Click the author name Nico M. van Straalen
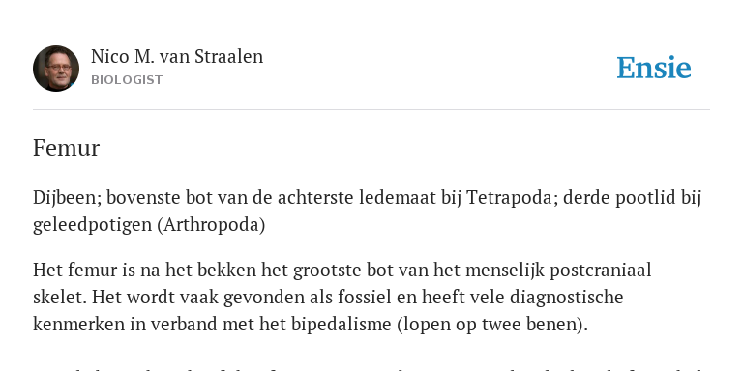The image size is (743, 371). click(177, 57)
